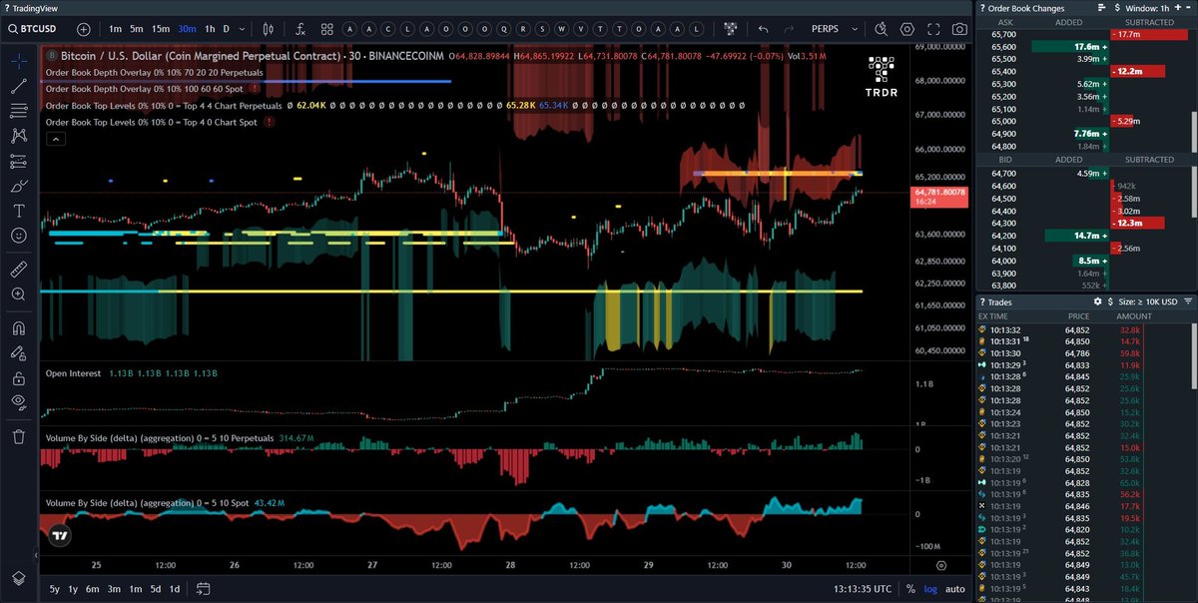The image size is (1198, 603).
Task: Switch to the 15m timeframe
Action: pos(161,29)
